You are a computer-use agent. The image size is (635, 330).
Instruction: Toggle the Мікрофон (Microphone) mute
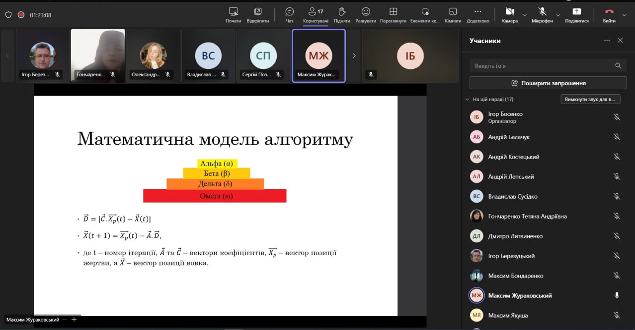coord(542,12)
